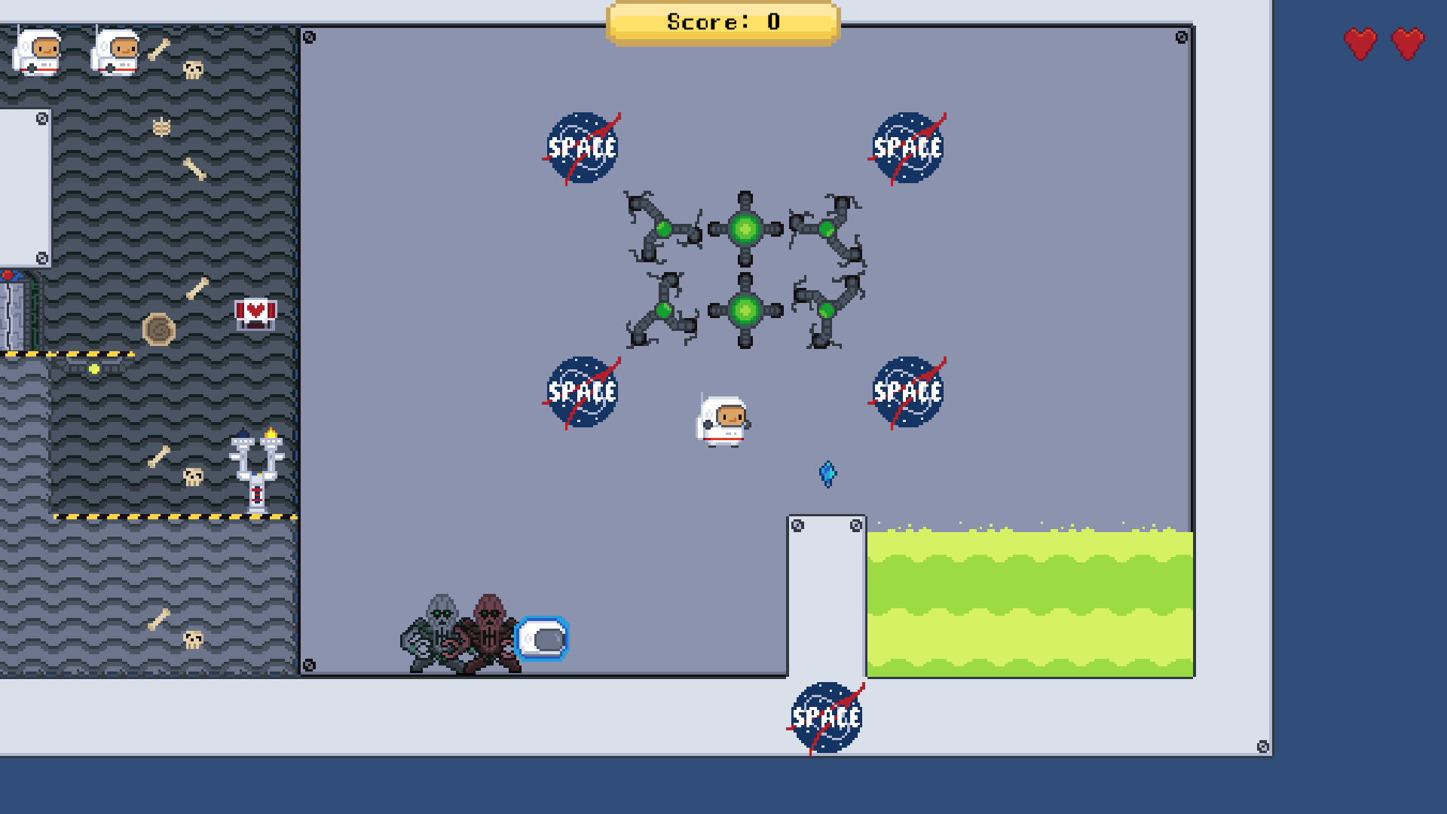1447x814 pixels.
Task: Click the ribcage bones icon
Action: tap(161, 127)
